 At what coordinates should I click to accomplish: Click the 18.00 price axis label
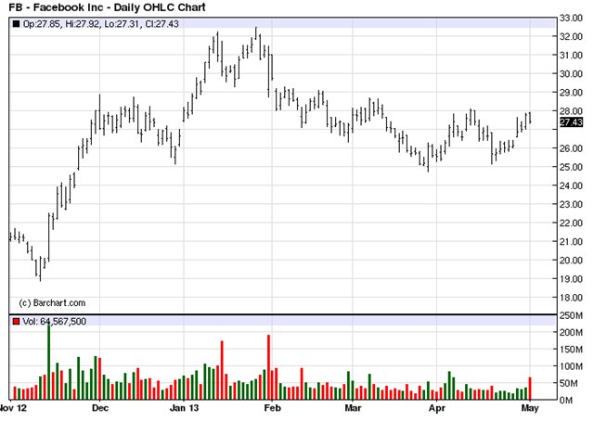(572, 298)
